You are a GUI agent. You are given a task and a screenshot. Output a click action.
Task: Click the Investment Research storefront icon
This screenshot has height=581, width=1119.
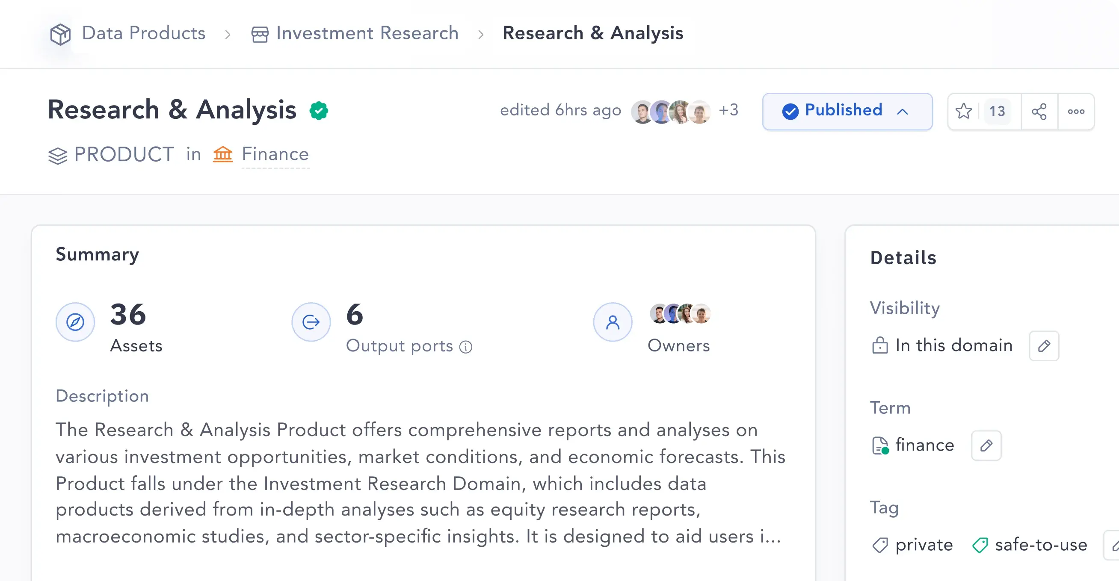(x=260, y=34)
